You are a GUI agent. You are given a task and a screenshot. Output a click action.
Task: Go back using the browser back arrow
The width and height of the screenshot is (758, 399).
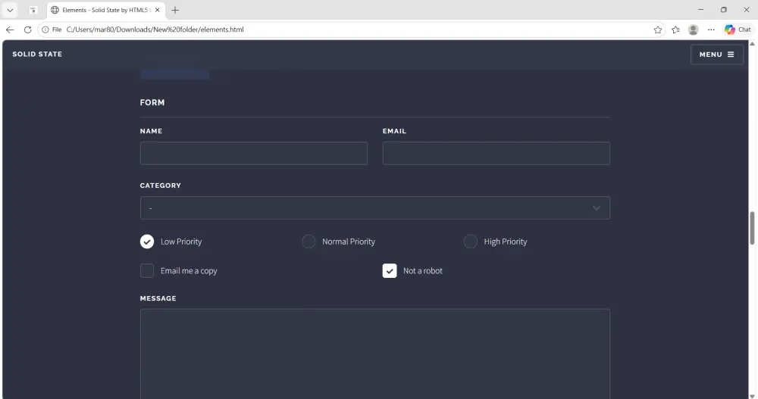[10, 30]
